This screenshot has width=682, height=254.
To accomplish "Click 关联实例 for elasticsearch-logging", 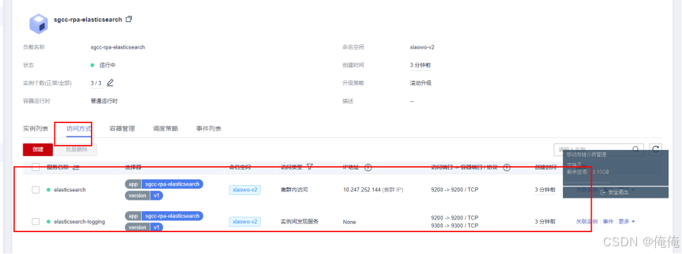I will (x=587, y=222).
